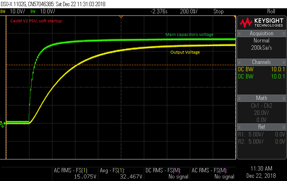This screenshot has width=287, height=181.
Task: Click the AC RMS - FS(1) measurement
Action: [x=75, y=173]
